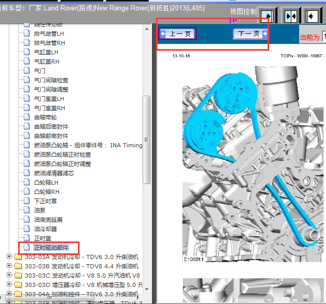Open the 油底壳延展 document

coord(48,220)
